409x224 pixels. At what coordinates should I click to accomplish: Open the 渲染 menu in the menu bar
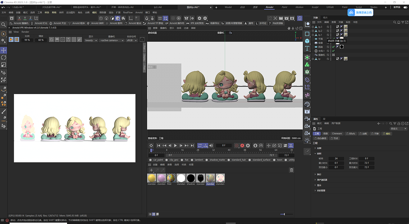point(111,12)
